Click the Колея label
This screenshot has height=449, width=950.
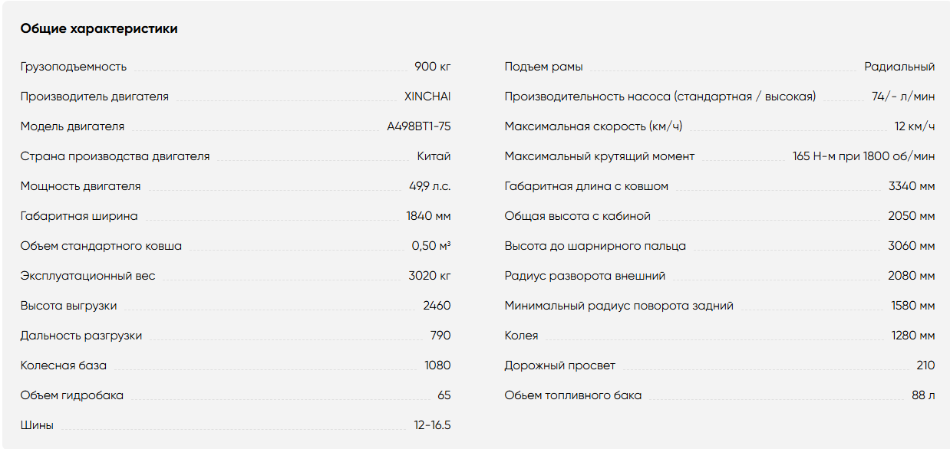pos(521,336)
